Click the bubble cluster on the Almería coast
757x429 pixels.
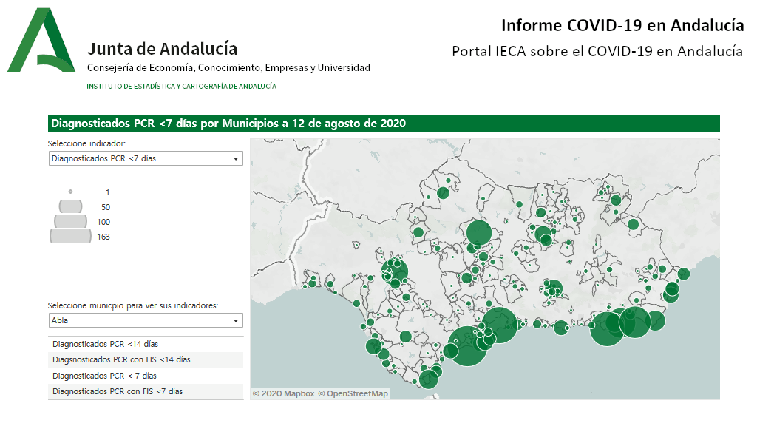click(621, 325)
